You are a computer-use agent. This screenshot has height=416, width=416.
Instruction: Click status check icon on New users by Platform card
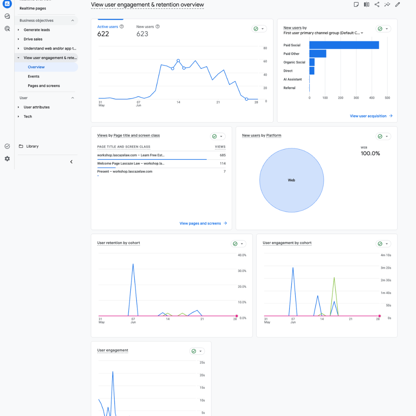[x=380, y=136]
